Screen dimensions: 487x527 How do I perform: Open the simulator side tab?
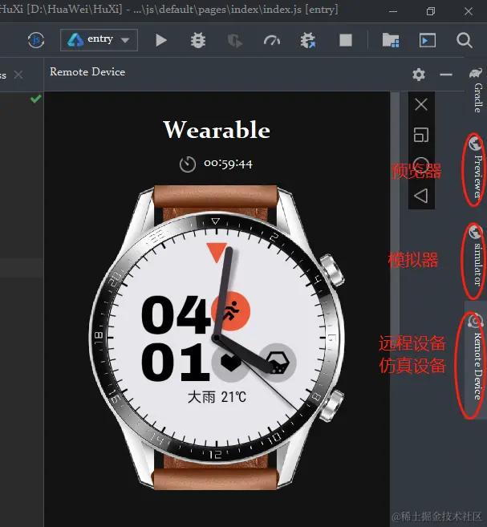click(477, 258)
